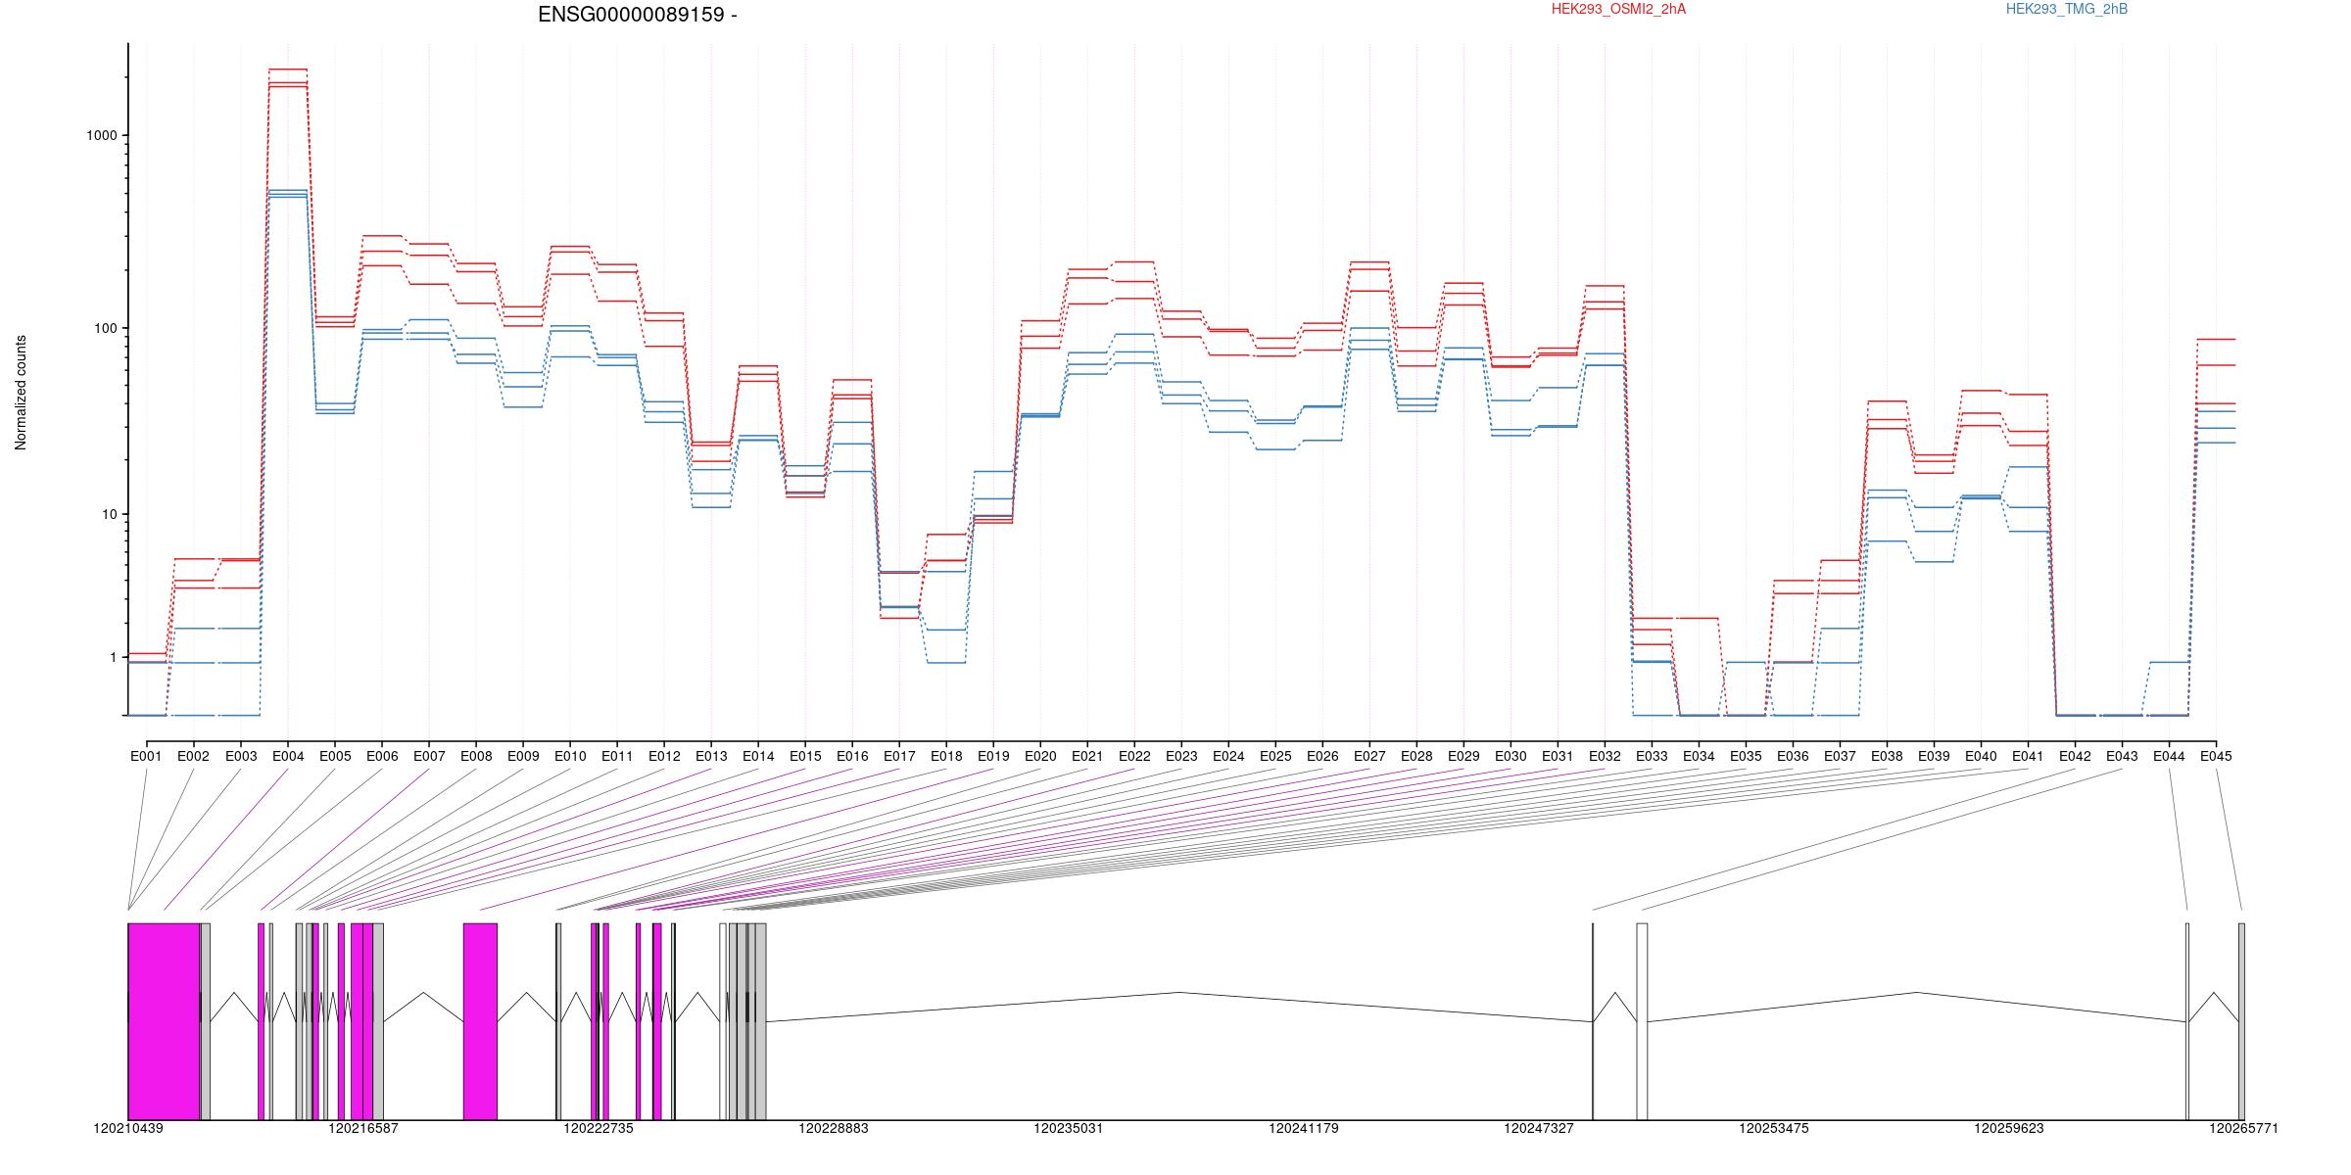Select the HEK293_OSMI2_2hA legend label
The image size is (2351, 1175).
pyautogui.click(x=1618, y=9)
